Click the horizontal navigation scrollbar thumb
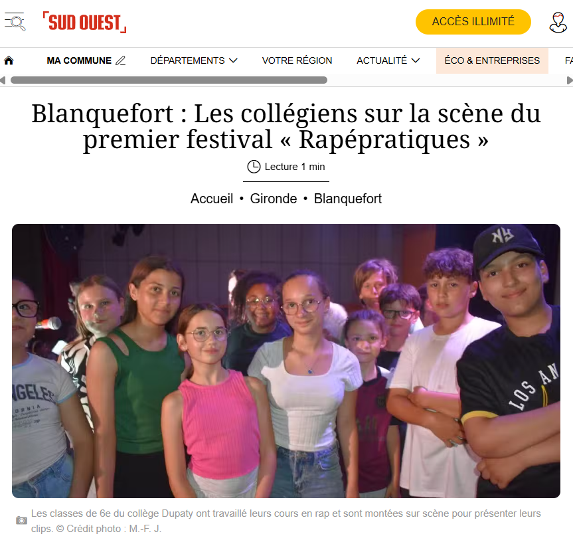573x546 pixels. [x=169, y=80]
